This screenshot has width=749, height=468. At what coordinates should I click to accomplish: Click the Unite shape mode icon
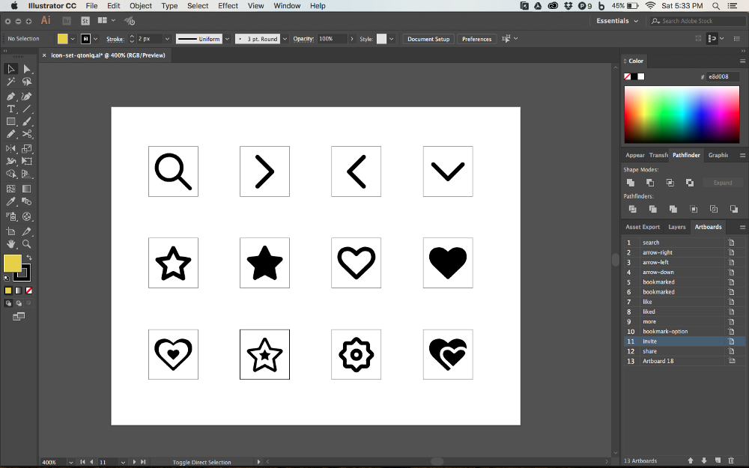coord(631,183)
